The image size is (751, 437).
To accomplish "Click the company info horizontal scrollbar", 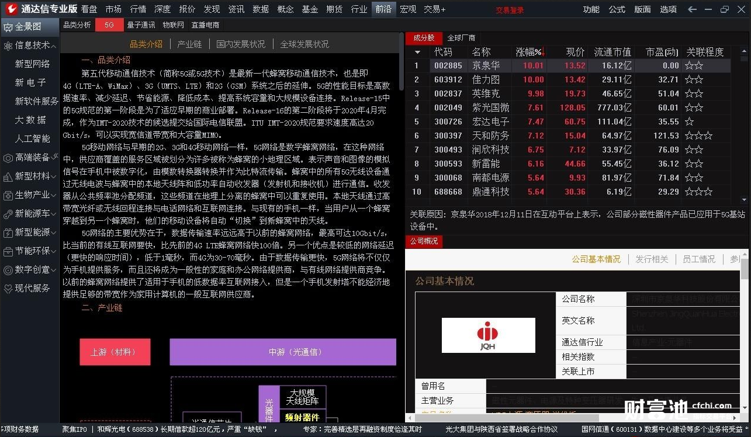I will [507, 418].
